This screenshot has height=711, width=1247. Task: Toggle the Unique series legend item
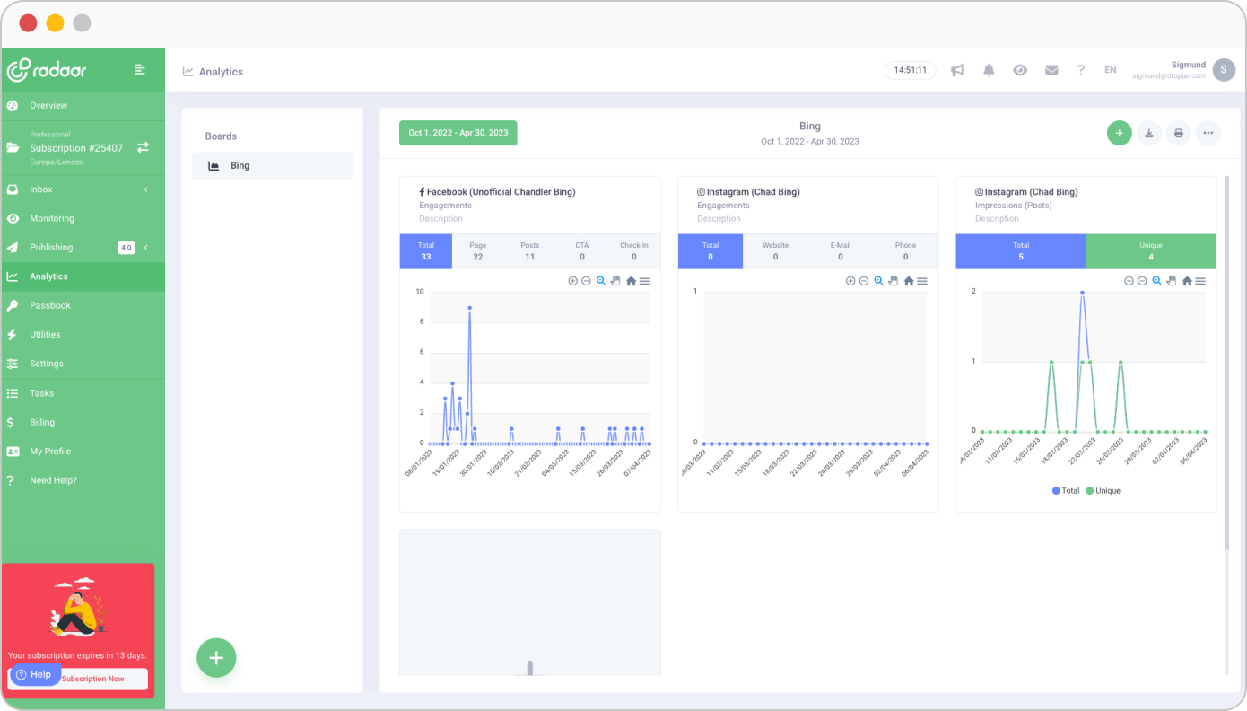click(1103, 491)
